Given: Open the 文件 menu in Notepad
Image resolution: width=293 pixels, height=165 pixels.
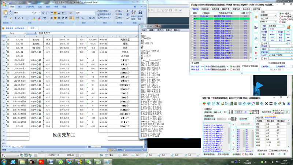Looking at the screenshot, I should (144, 30).
